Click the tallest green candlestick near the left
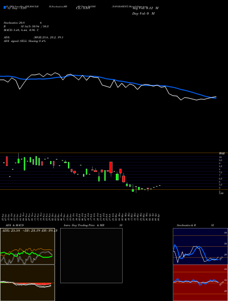 [x=25, y=164]
